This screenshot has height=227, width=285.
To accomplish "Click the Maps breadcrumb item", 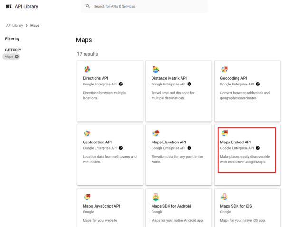I will point(35,26).
